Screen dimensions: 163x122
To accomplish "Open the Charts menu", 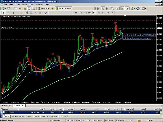I will pos(25,4).
